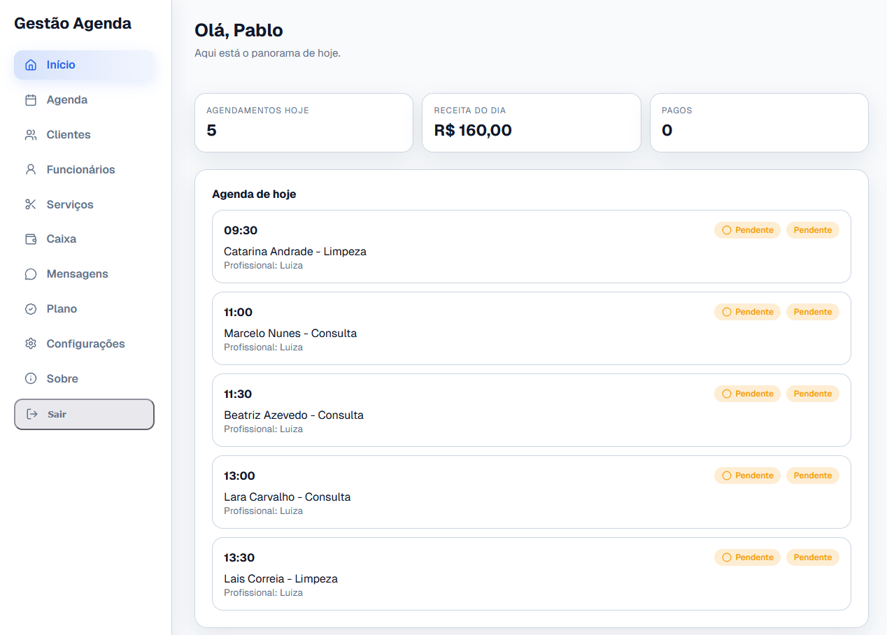This screenshot has height=635, width=887.
Task: Click the plain Pendente badge for Beatriz Azevedo
Action: click(812, 394)
